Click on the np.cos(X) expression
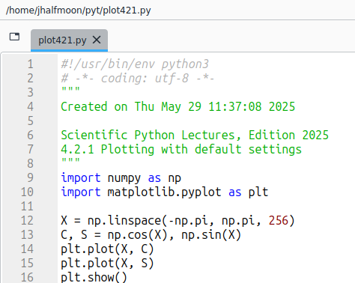The height and width of the screenshot is (283, 355). pyautogui.click(x=137, y=235)
